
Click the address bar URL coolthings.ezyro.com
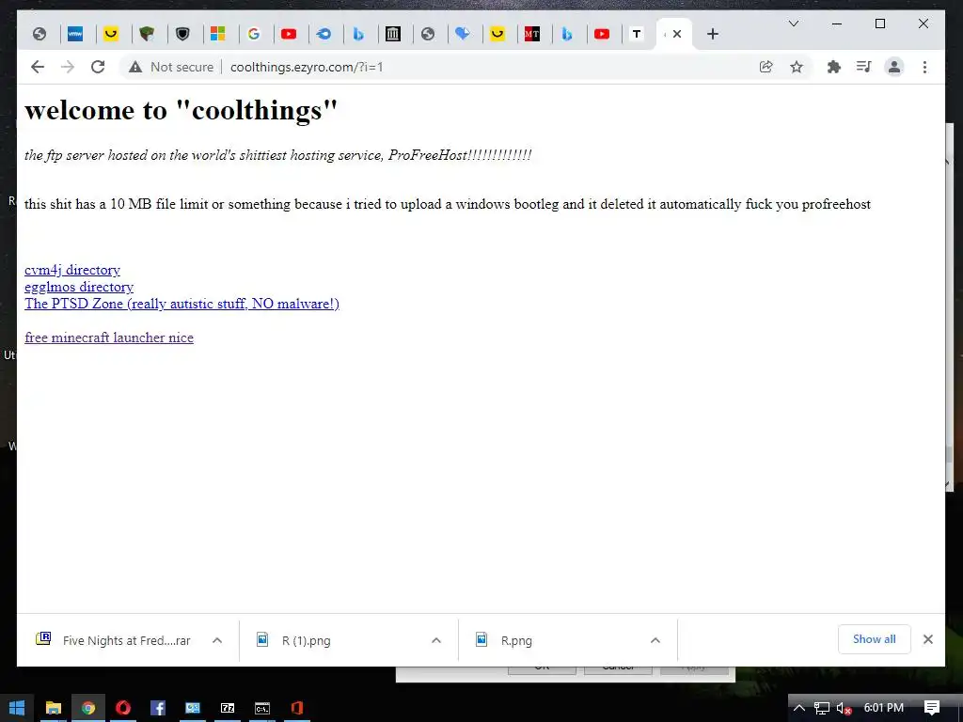coord(307,67)
